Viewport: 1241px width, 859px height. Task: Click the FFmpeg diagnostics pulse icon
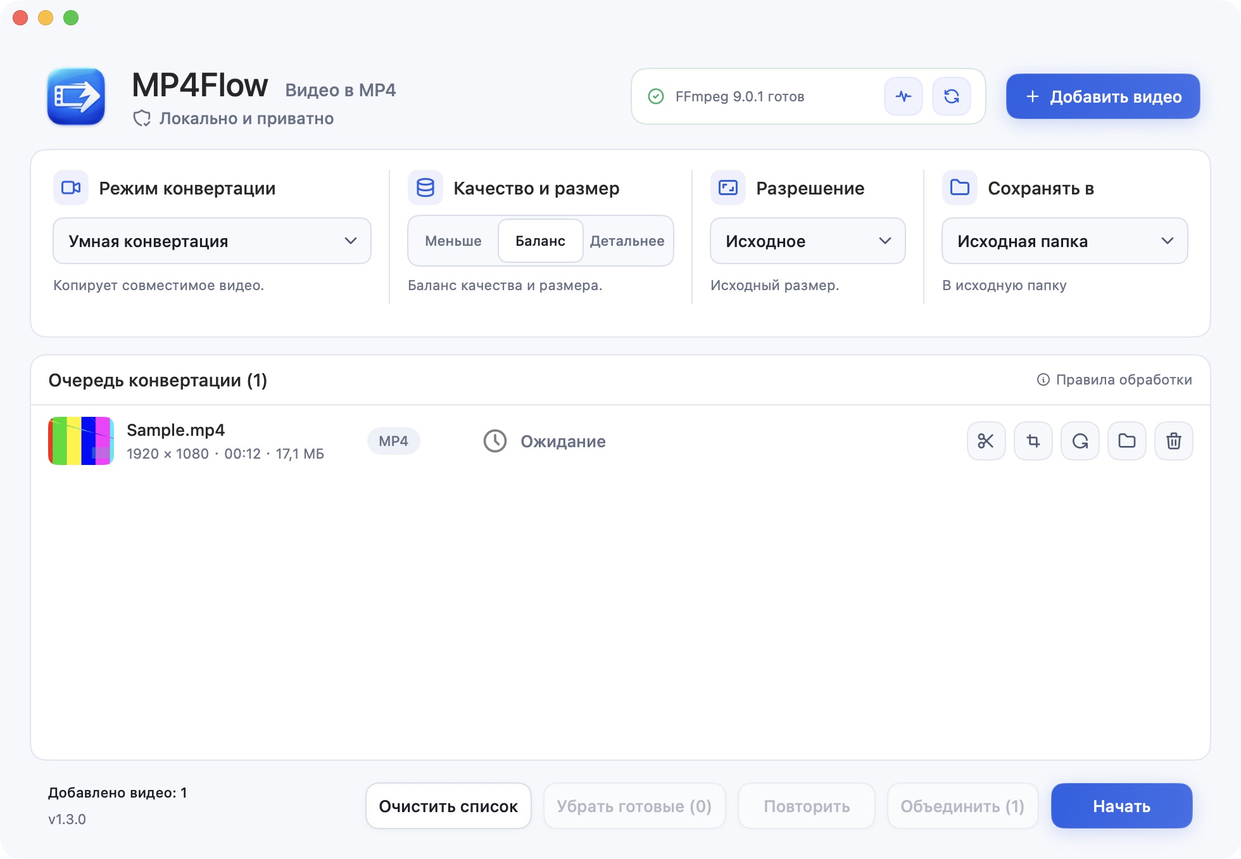coord(903,96)
